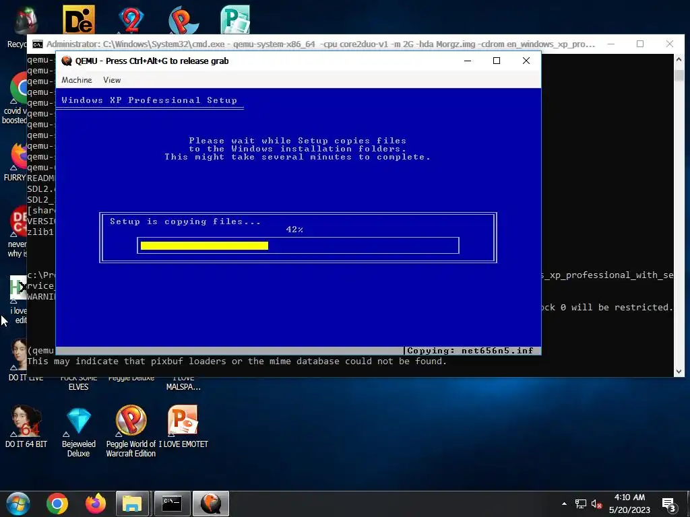Viewport: 690px width, 517px height.
Task: Open the blue gem 2 desktop icon
Action: click(x=131, y=20)
